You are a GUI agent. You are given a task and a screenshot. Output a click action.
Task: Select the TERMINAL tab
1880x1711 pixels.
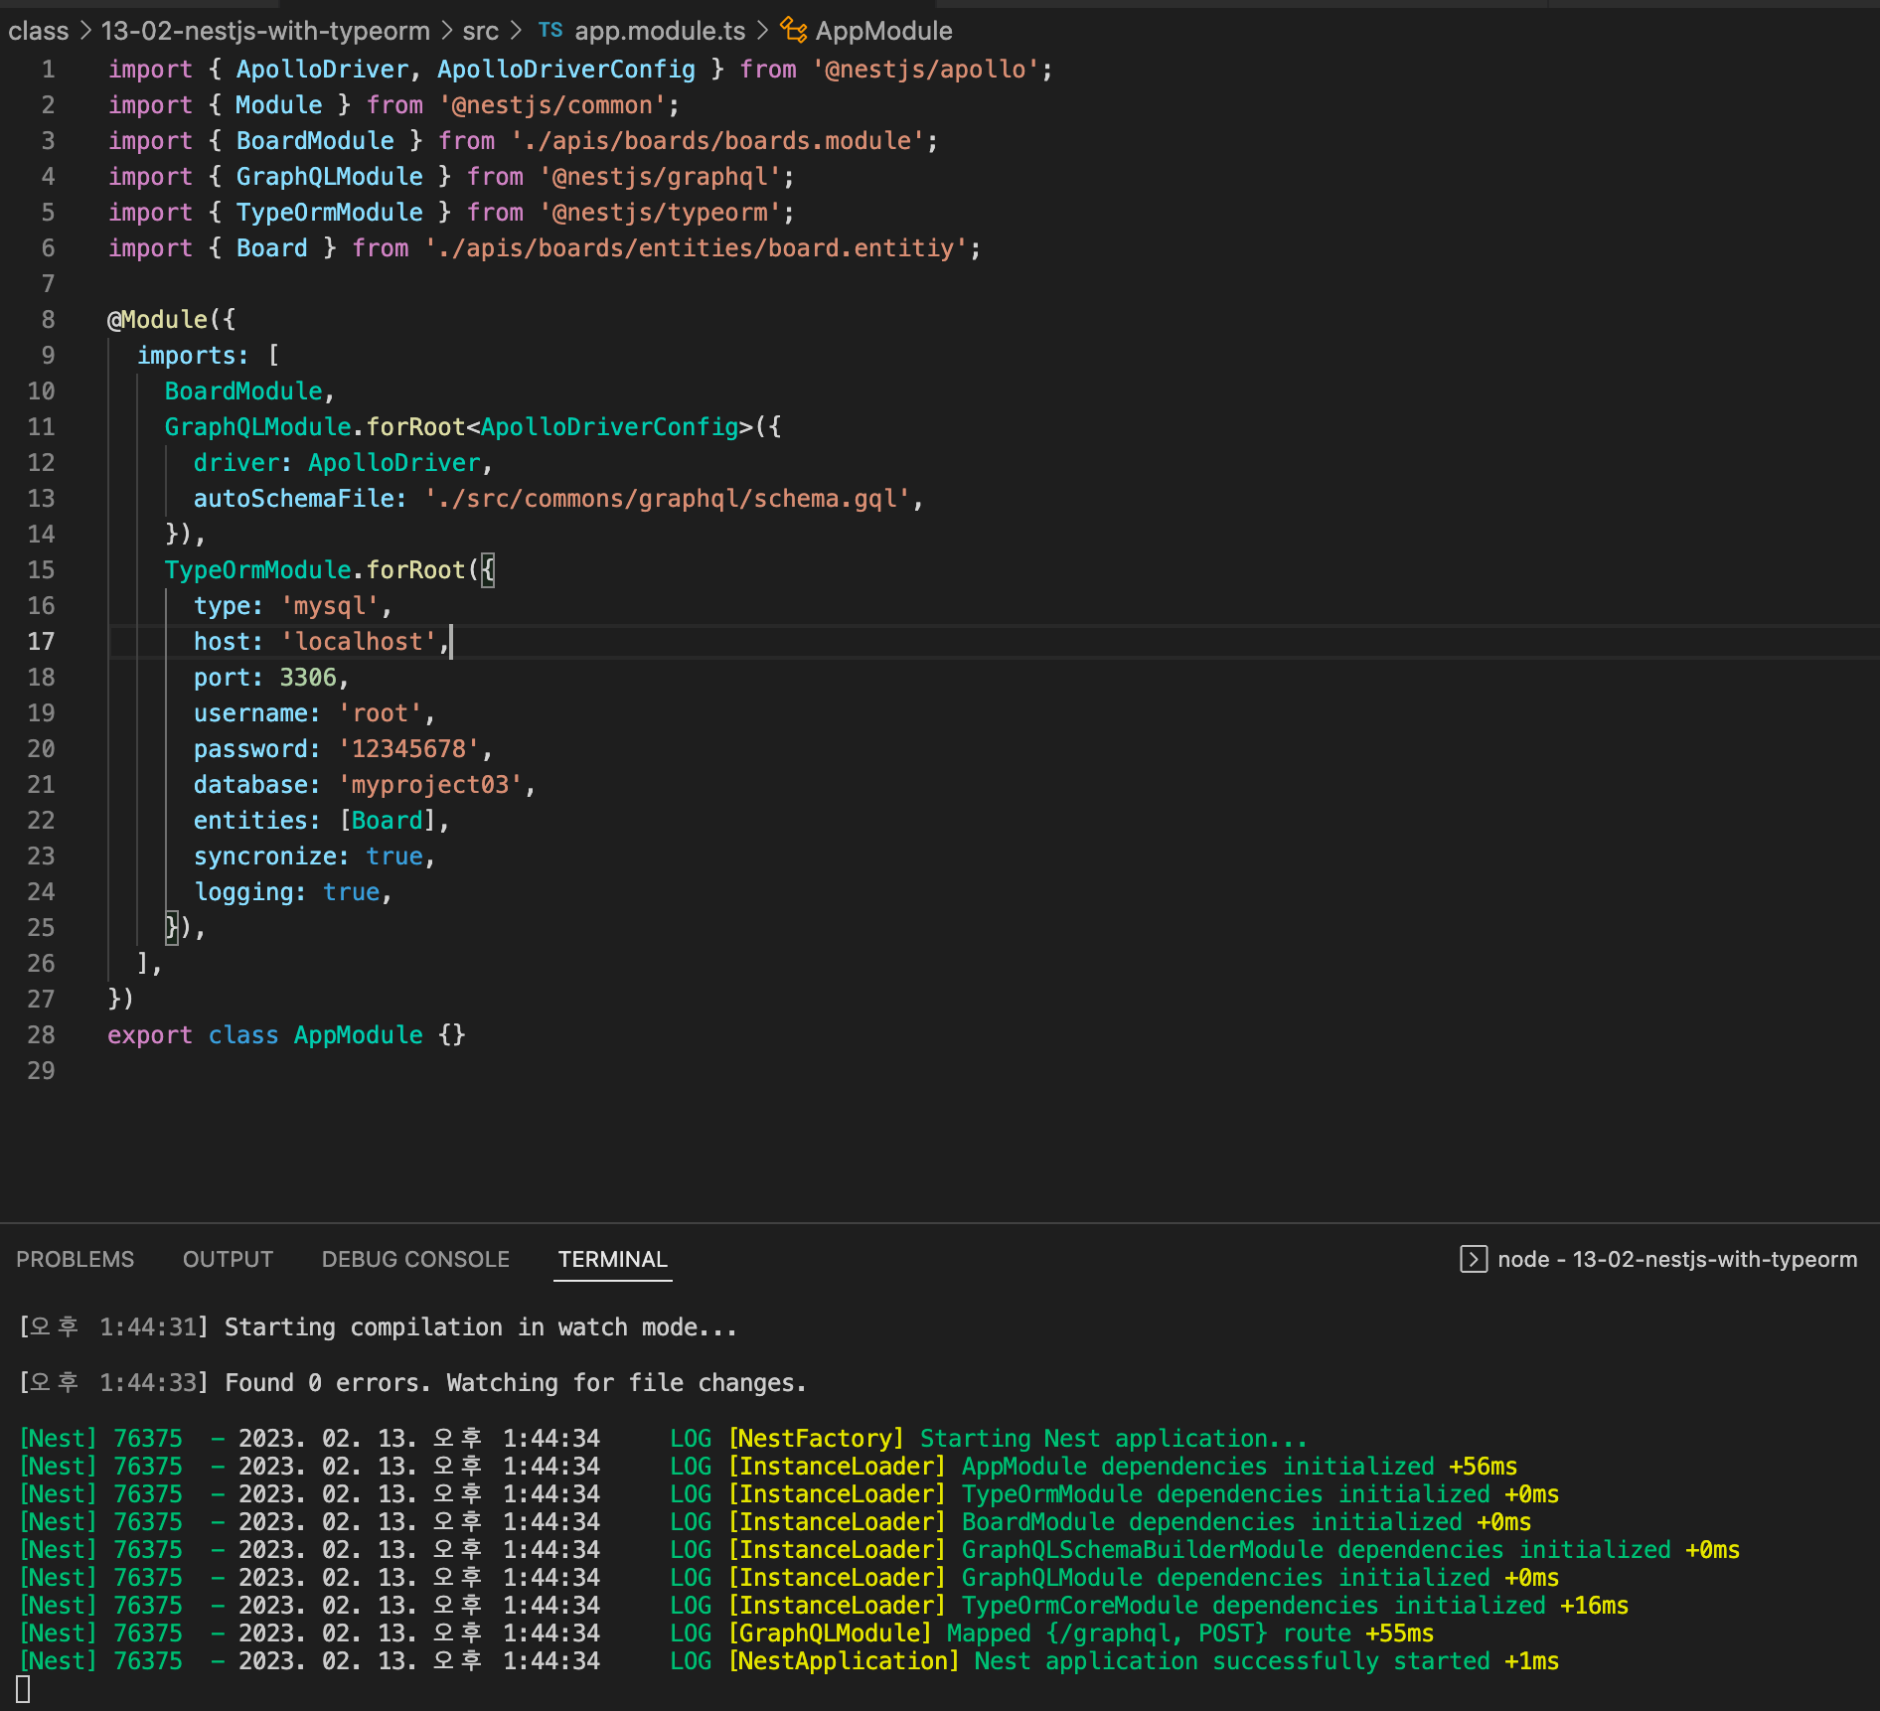pos(612,1259)
